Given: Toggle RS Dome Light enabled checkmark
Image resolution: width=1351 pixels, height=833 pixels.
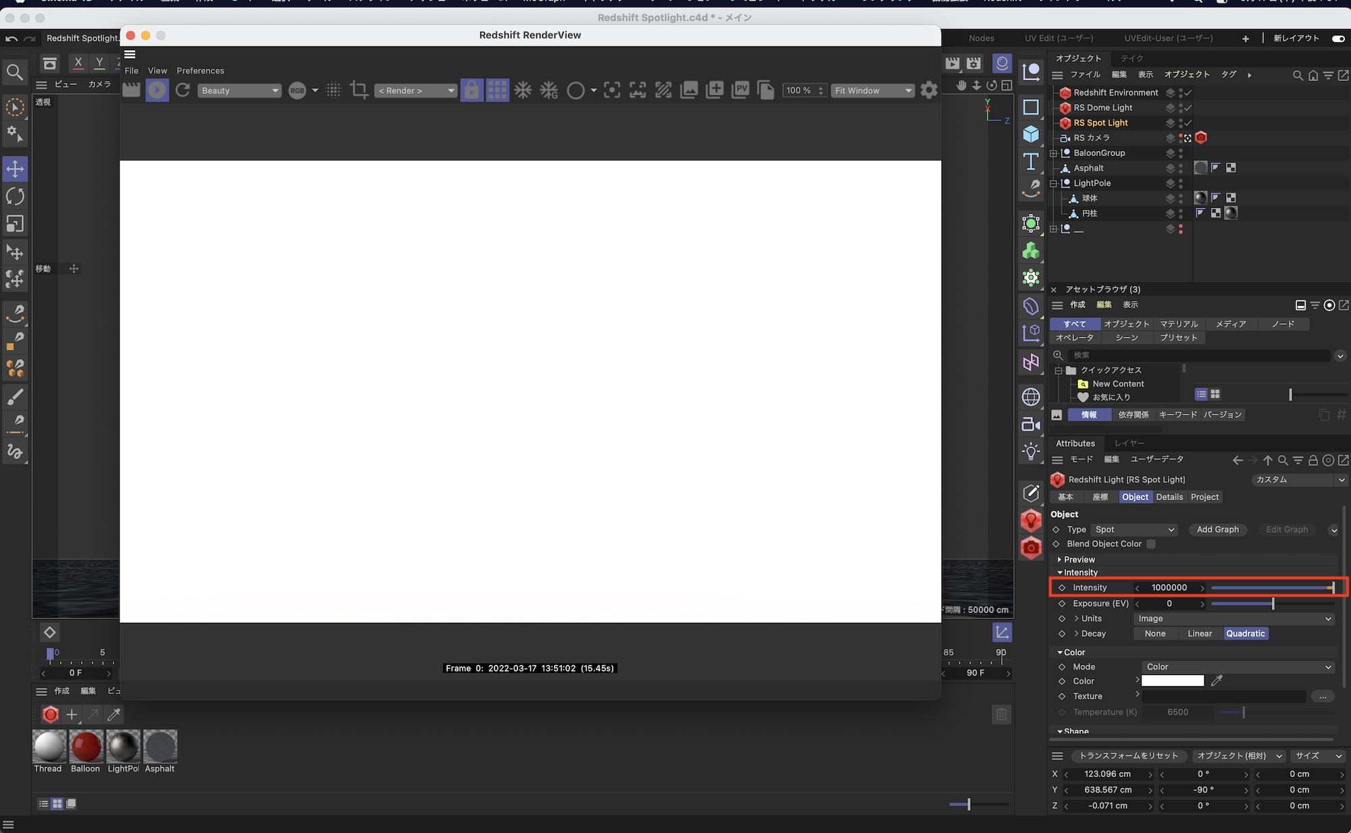Looking at the screenshot, I should (x=1188, y=108).
